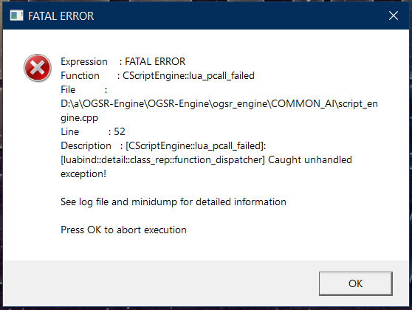This screenshot has height=310, width=412.
Task: Click the FATAL ERROR title bar text
Action: point(61,16)
